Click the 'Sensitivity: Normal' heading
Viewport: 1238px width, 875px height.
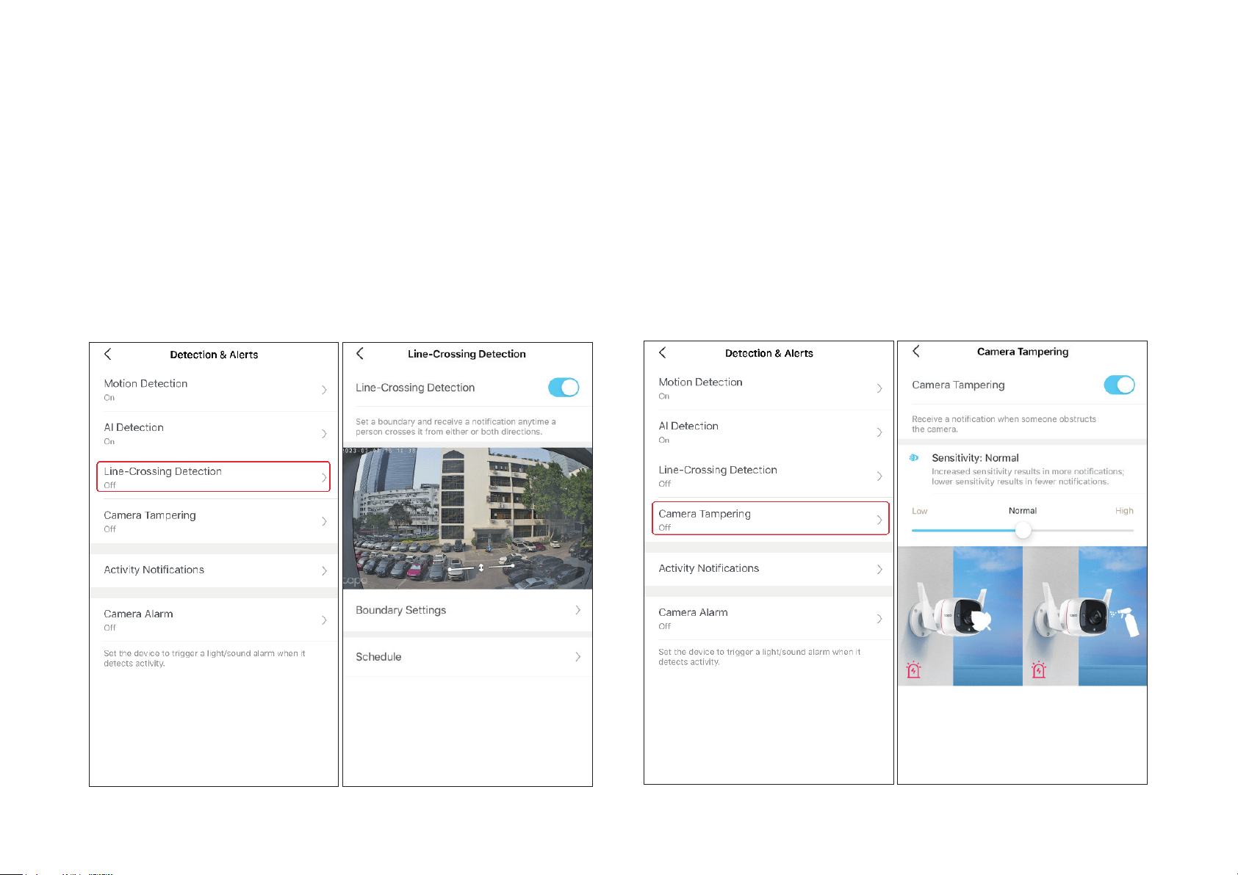(975, 458)
